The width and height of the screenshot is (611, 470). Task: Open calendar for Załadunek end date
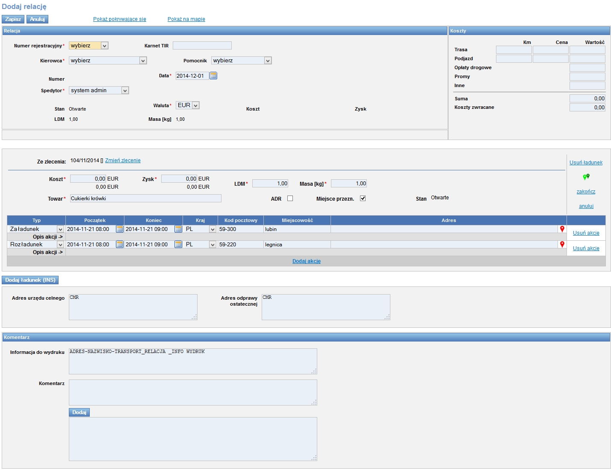(178, 229)
